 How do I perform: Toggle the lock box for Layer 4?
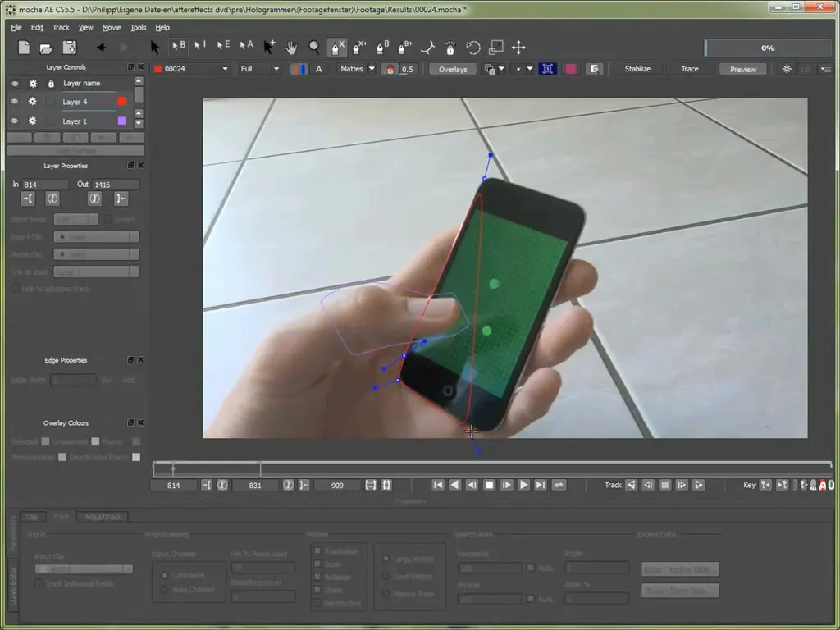51,102
